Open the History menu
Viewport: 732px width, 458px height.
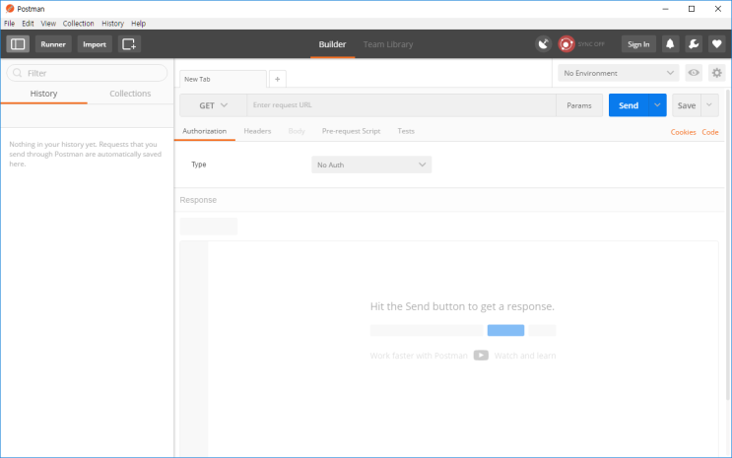(x=112, y=24)
